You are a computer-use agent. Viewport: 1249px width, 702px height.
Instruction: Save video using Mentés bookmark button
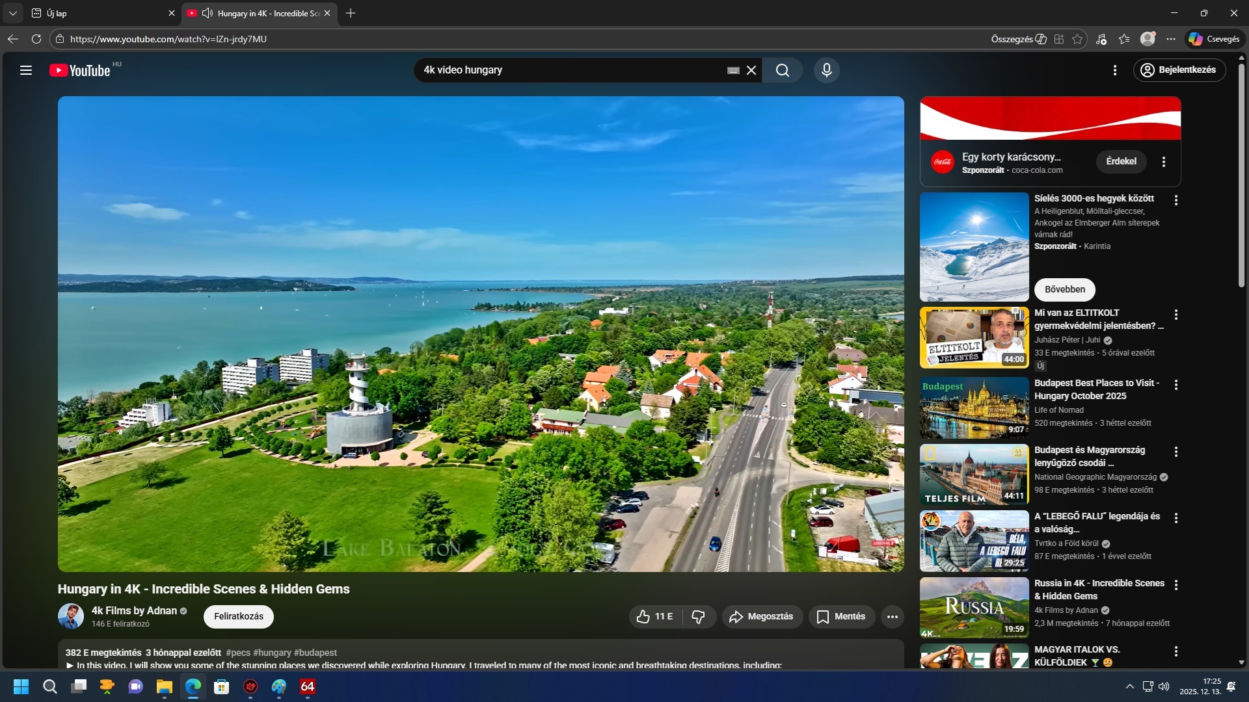[840, 616]
